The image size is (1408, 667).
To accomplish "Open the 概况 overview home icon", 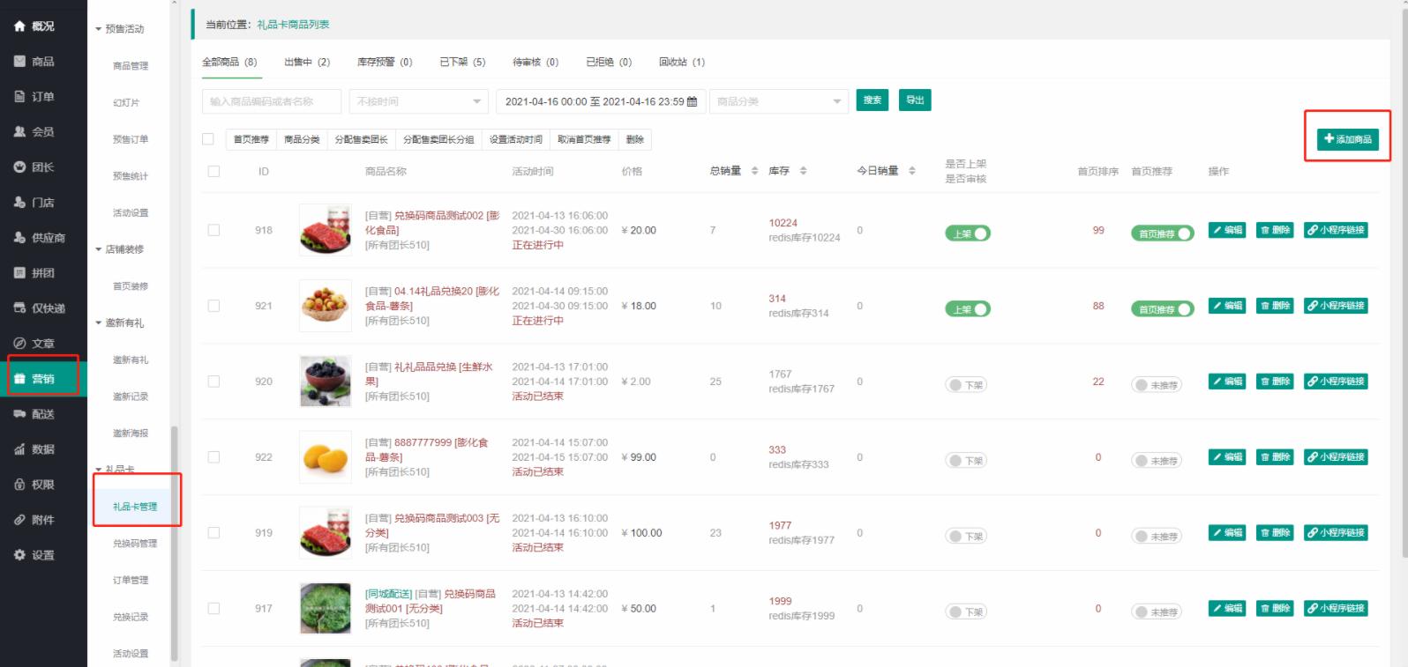I will [19, 26].
